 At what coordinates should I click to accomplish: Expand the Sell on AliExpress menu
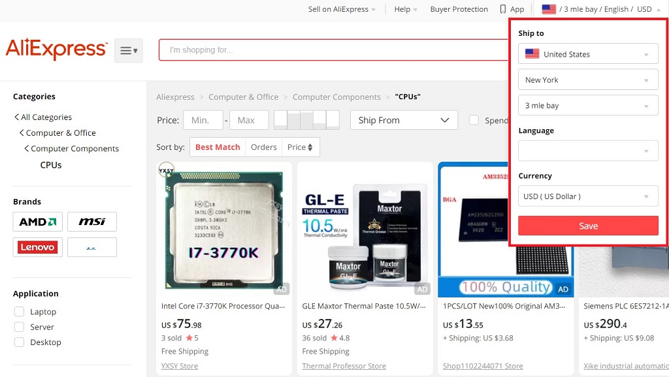click(342, 9)
